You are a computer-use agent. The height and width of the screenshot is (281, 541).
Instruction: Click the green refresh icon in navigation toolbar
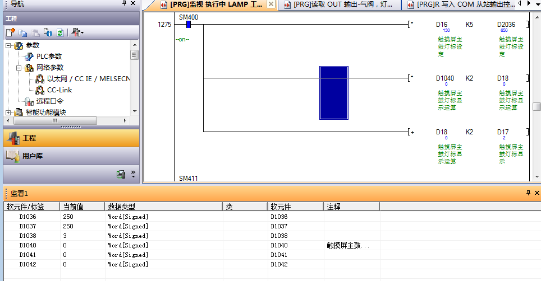click(59, 33)
